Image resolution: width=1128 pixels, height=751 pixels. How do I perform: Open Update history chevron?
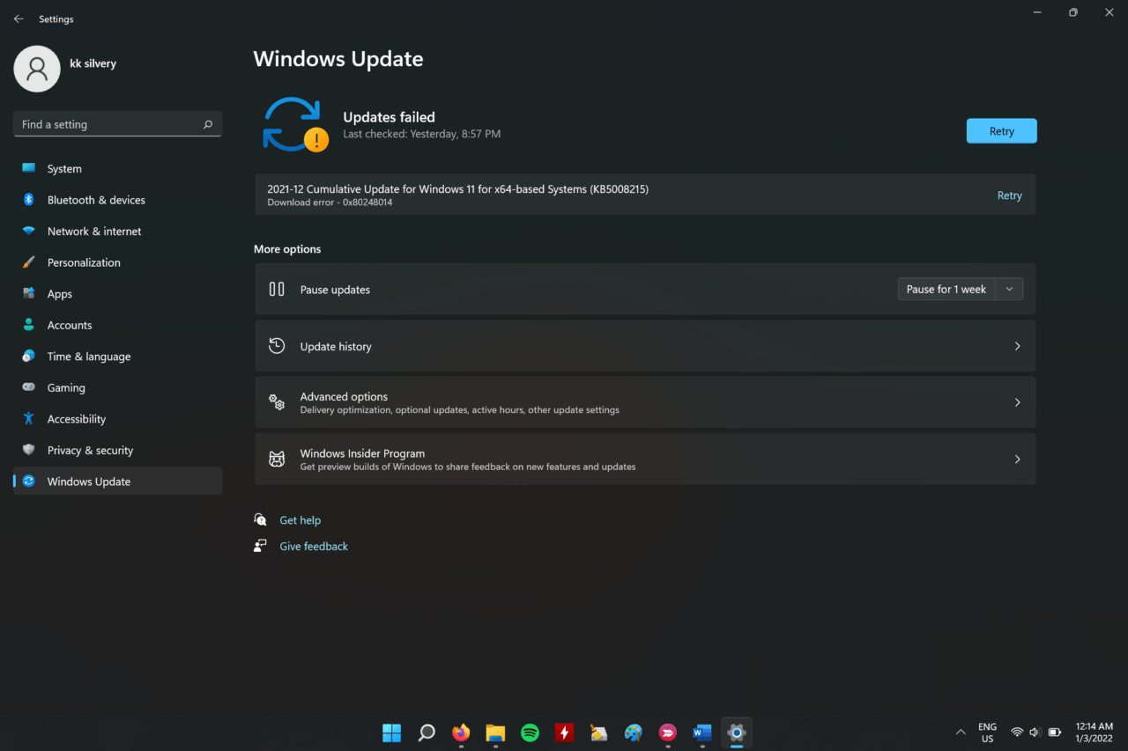click(x=1017, y=346)
